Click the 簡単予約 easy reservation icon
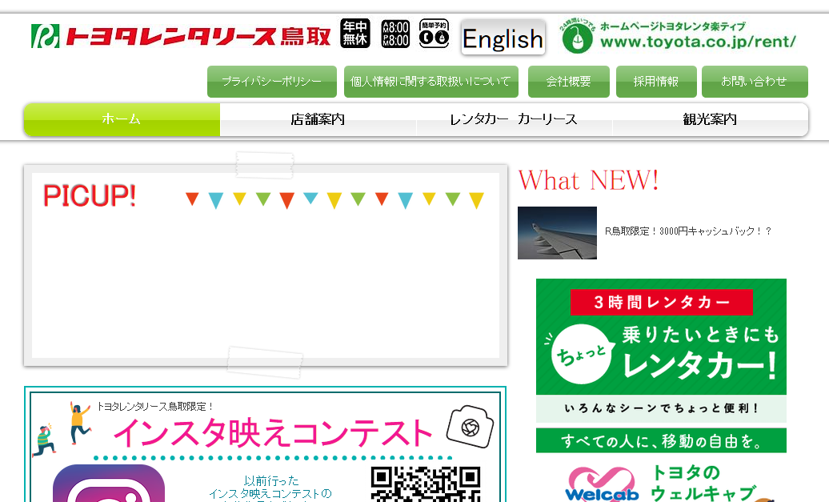The height and width of the screenshot is (502, 829). (434, 34)
